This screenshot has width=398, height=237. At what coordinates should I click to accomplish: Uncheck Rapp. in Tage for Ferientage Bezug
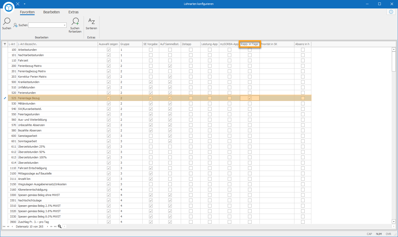250,98
